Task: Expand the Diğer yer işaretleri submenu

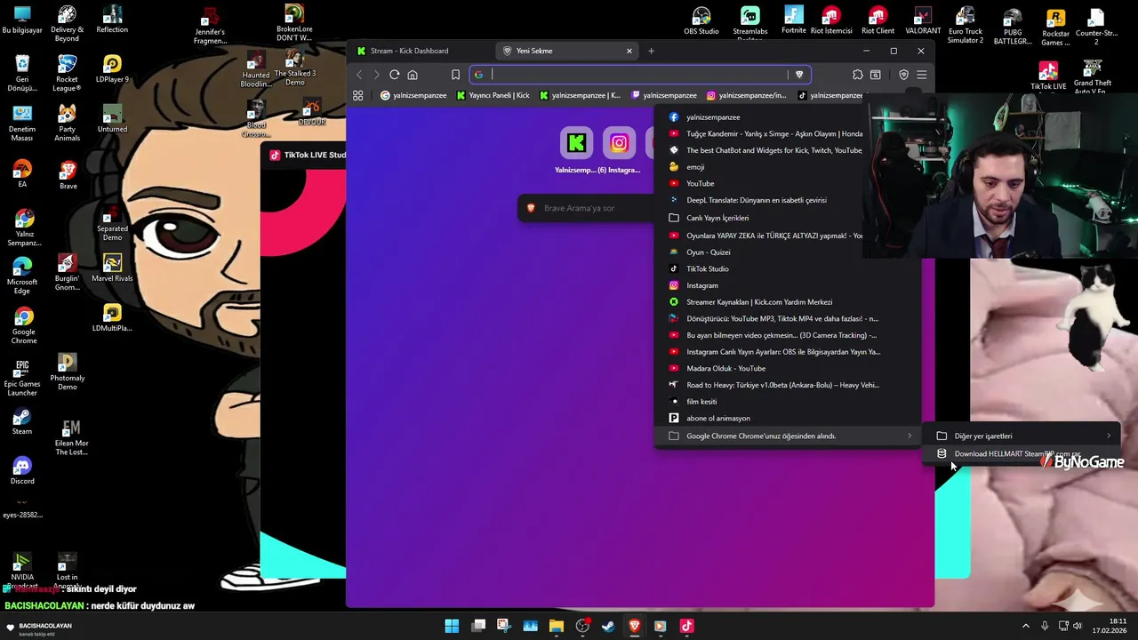Action: (1023, 436)
